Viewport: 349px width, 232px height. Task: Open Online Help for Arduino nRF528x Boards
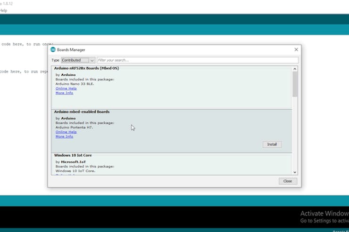click(66, 88)
